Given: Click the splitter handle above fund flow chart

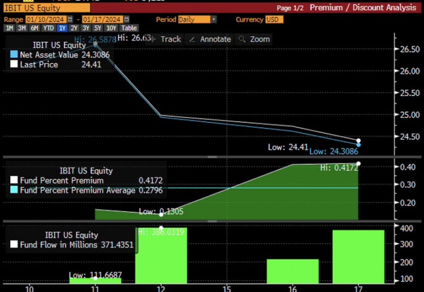Looking at the screenshot, I should (212, 221).
